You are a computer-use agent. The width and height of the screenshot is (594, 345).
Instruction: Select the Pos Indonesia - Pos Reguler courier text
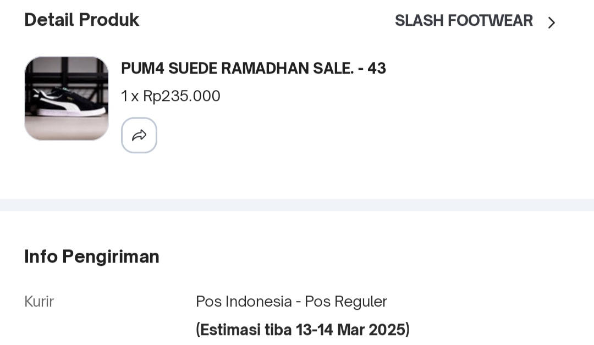pos(291,302)
